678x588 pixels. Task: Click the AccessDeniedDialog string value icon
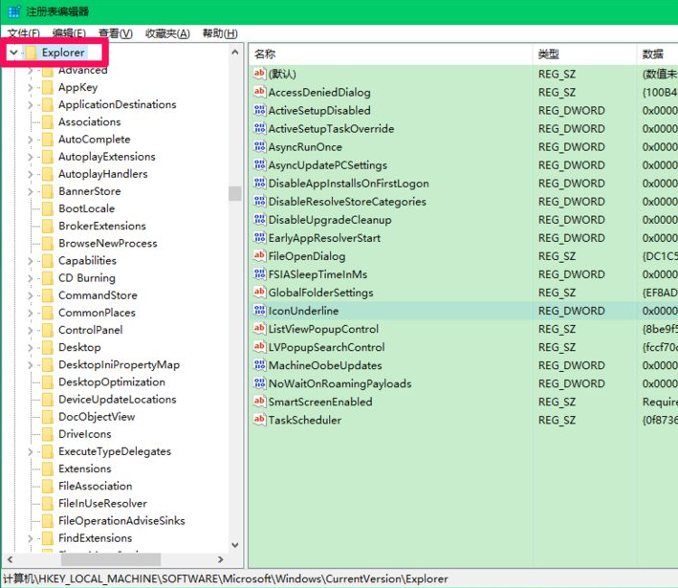pos(259,93)
